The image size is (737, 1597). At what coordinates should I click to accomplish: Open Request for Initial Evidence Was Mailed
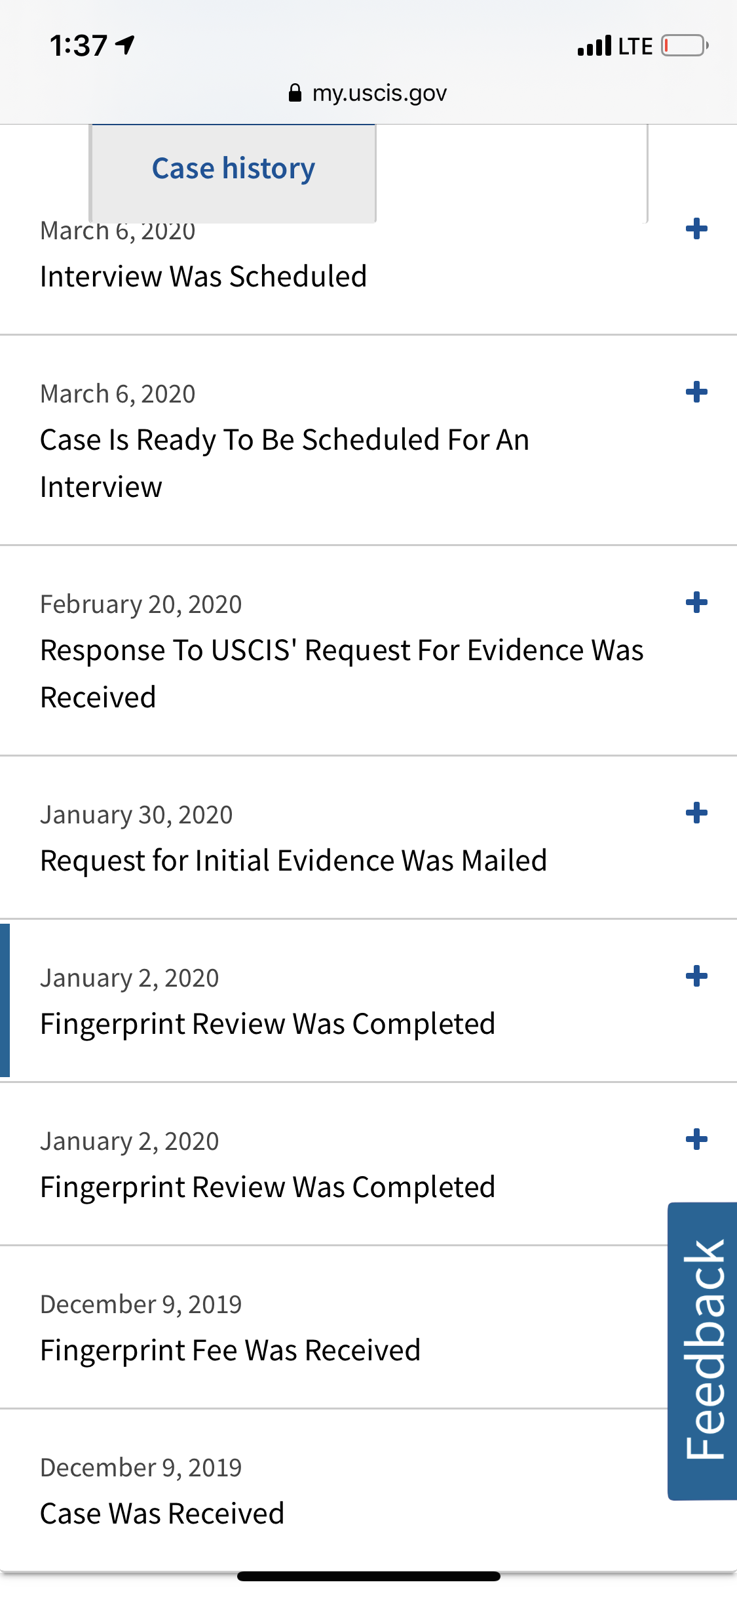(293, 860)
